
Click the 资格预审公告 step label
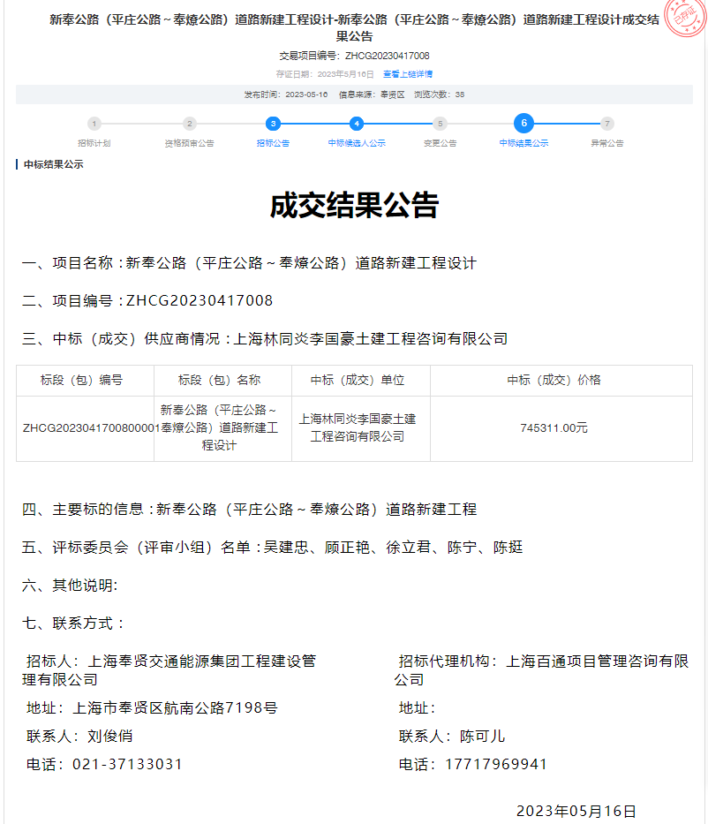pyautogui.click(x=189, y=143)
